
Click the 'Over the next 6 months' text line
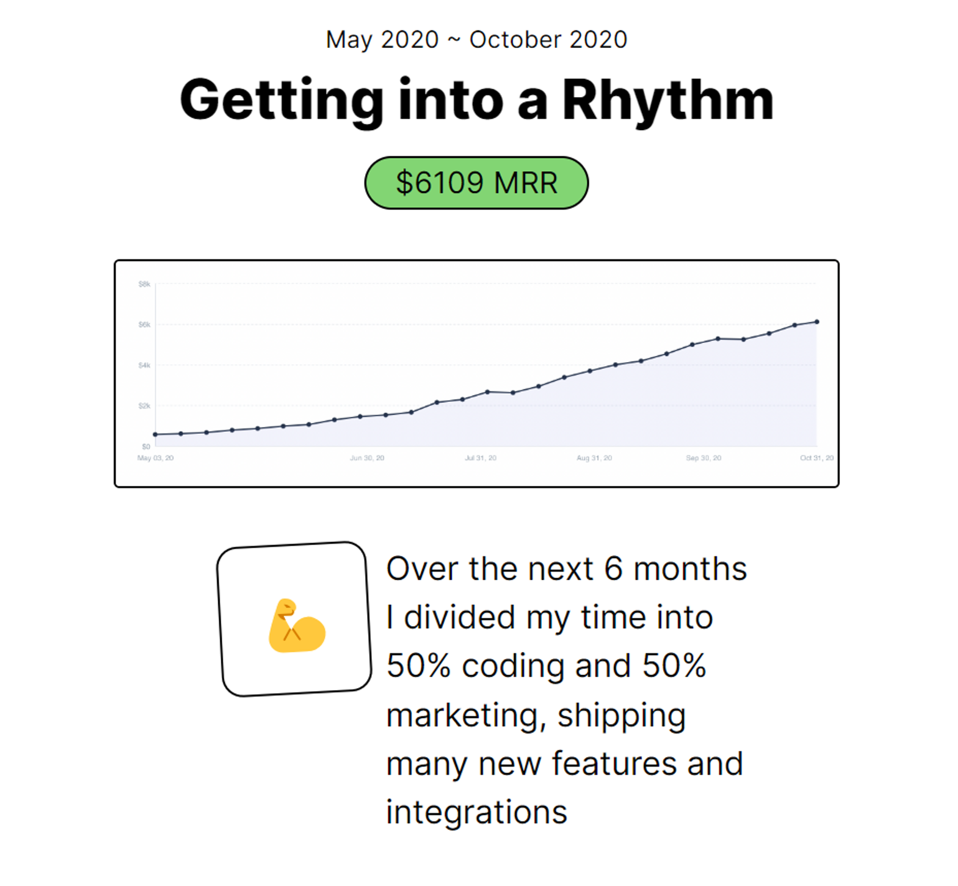pyautogui.click(x=566, y=569)
